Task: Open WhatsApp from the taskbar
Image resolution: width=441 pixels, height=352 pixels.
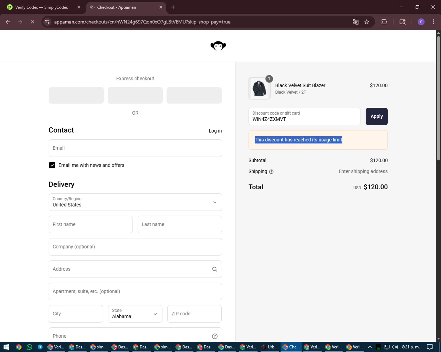Action: tap(29, 347)
